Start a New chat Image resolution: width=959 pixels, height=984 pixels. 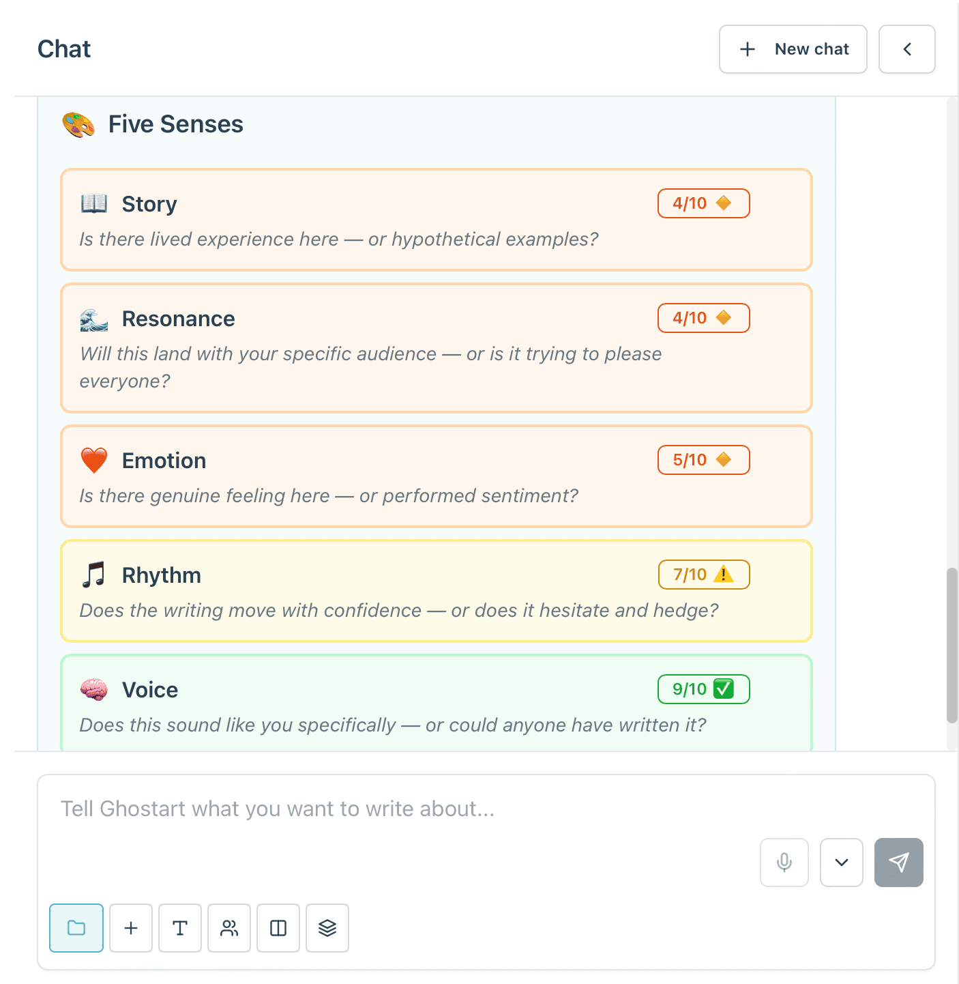(x=793, y=48)
